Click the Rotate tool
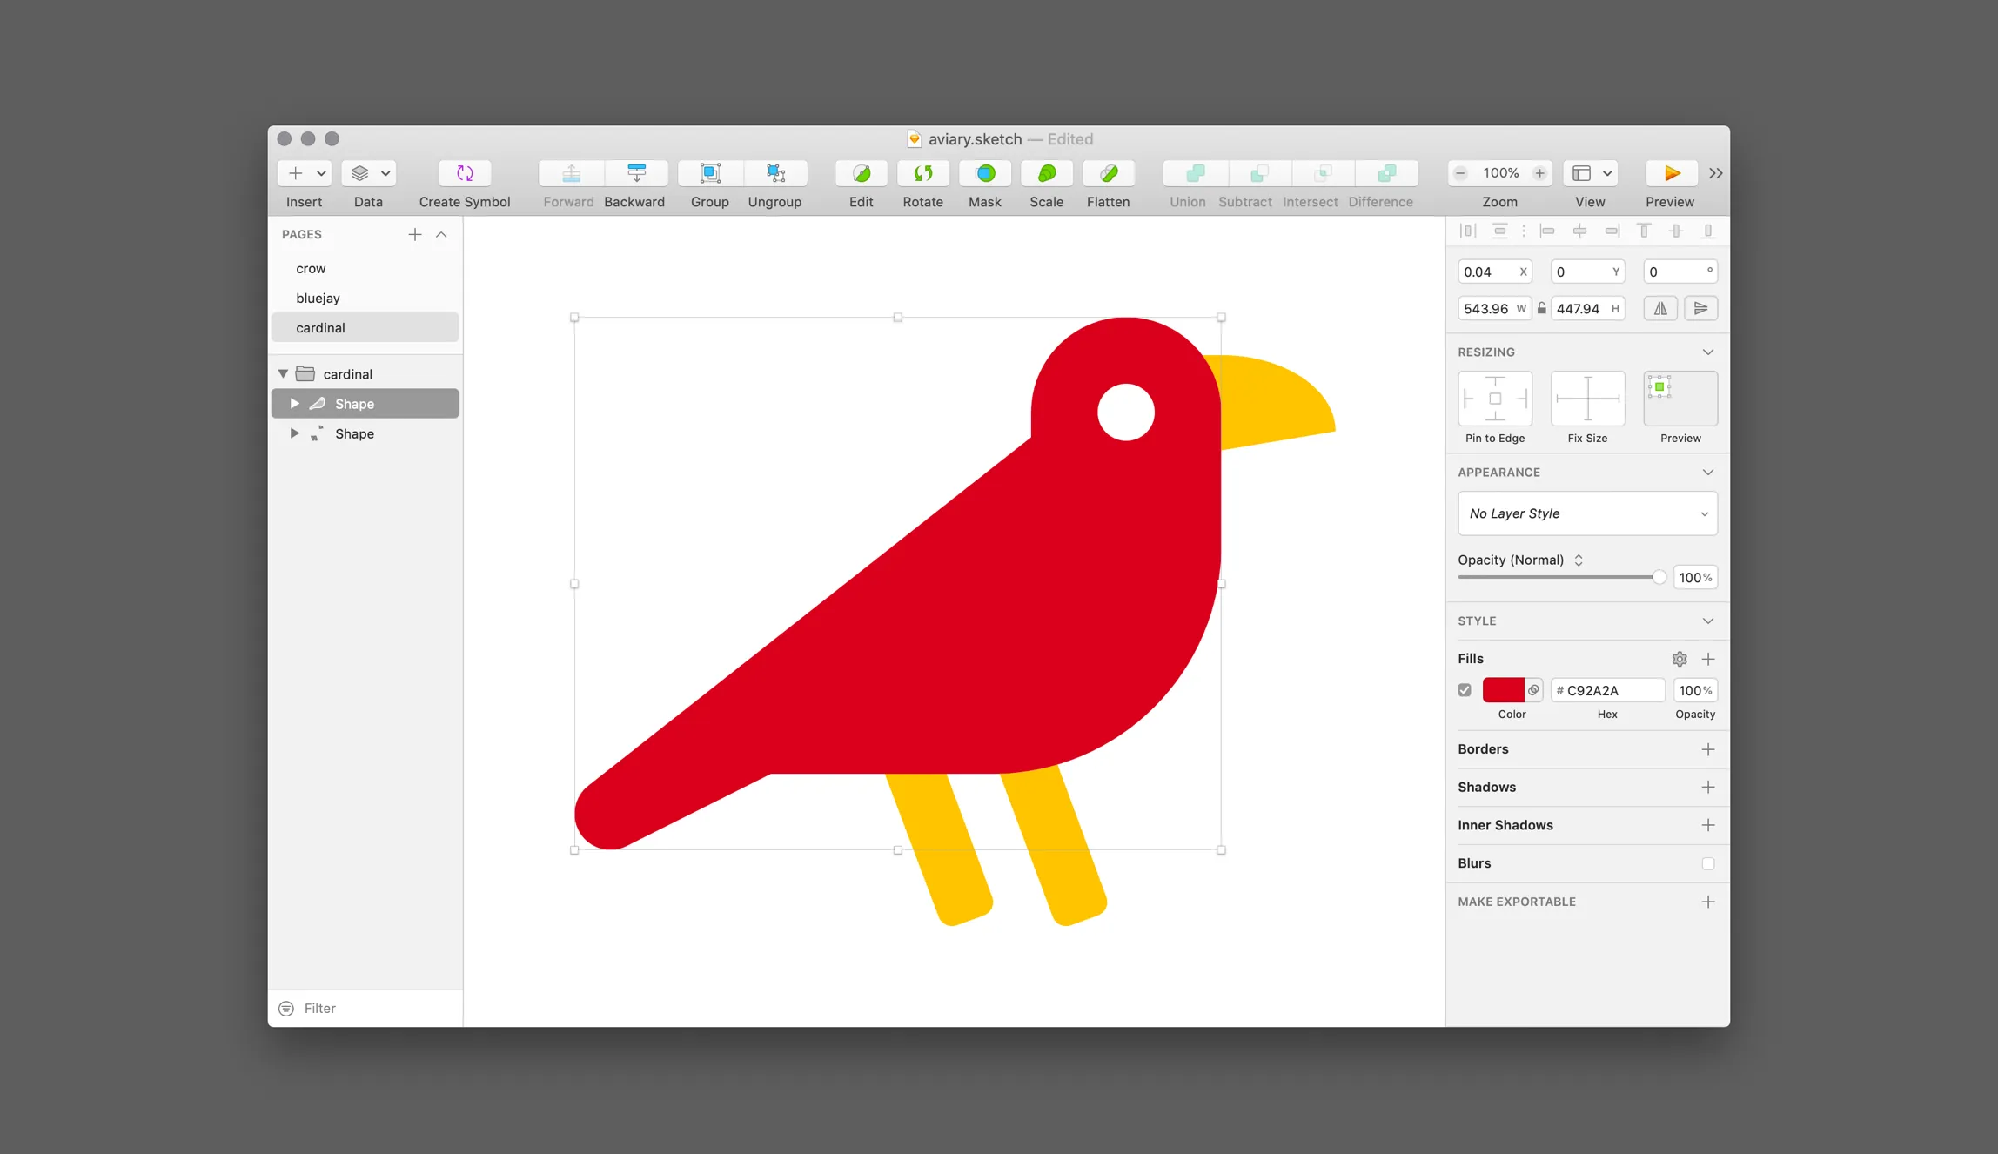 [x=922, y=173]
